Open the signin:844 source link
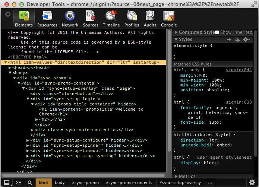This screenshot has width=259, height=187. 239,70
